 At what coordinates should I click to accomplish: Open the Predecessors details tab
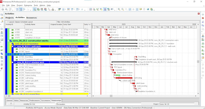click(34, 101)
